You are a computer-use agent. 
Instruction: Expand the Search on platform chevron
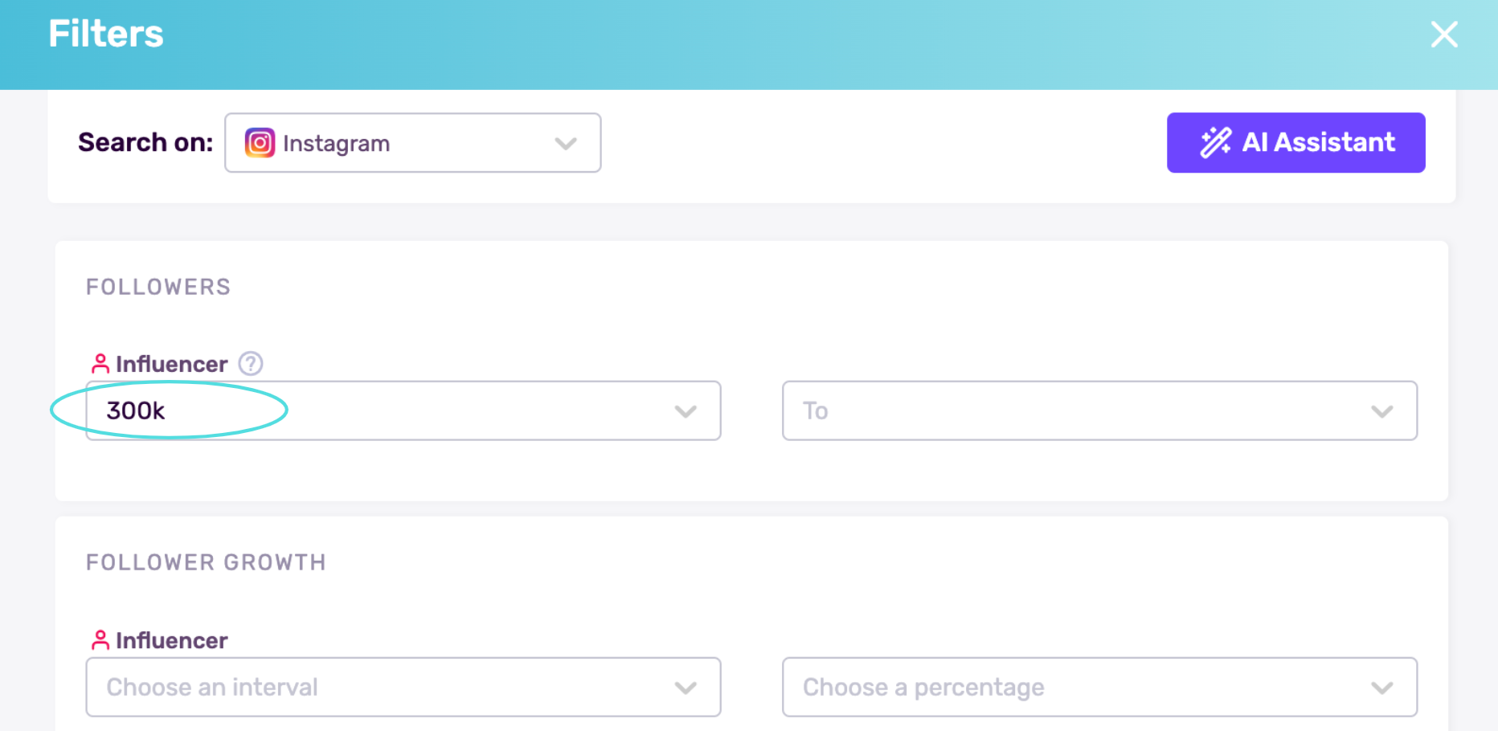(566, 144)
